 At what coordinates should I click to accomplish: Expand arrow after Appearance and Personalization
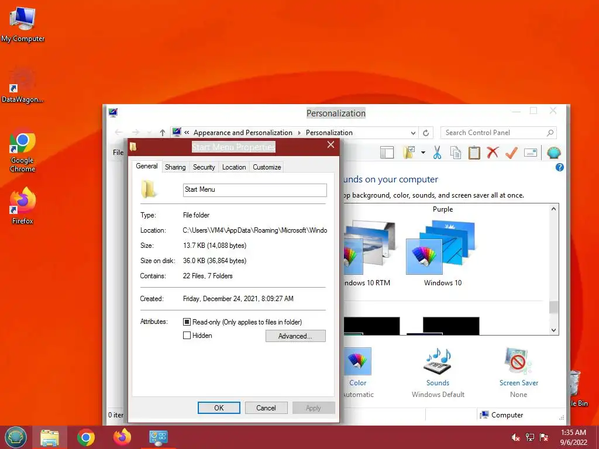299,133
